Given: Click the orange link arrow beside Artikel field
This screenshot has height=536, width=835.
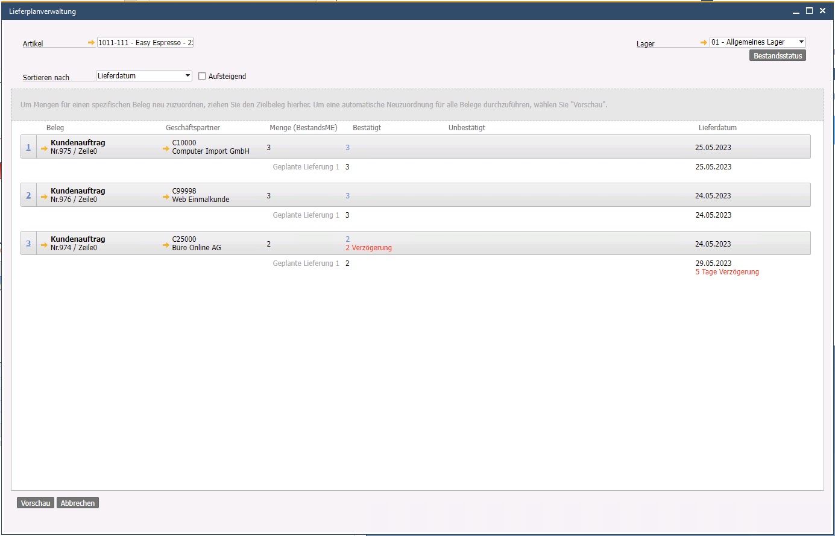Looking at the screenshot, I should coord(91,43).
